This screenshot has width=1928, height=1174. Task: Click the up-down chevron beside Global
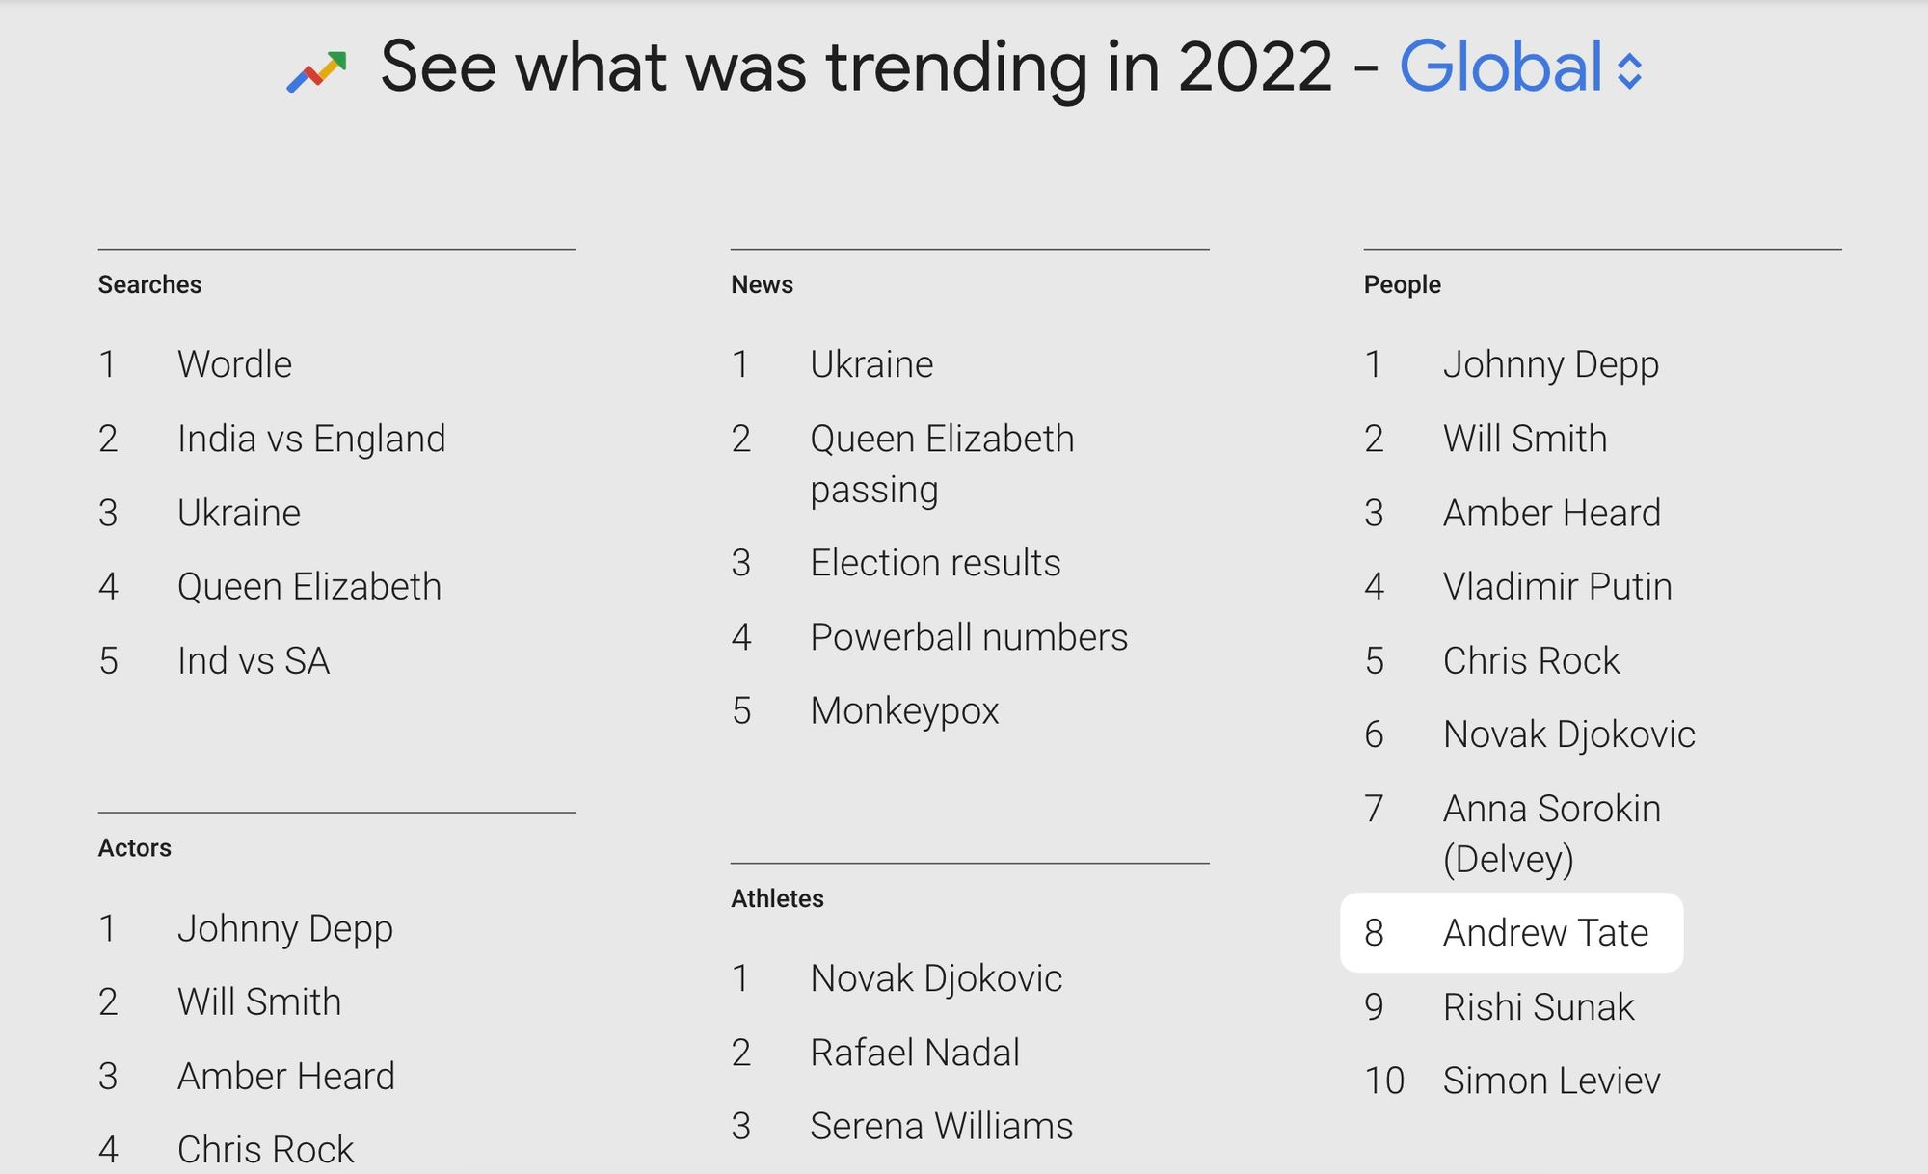1629,71
